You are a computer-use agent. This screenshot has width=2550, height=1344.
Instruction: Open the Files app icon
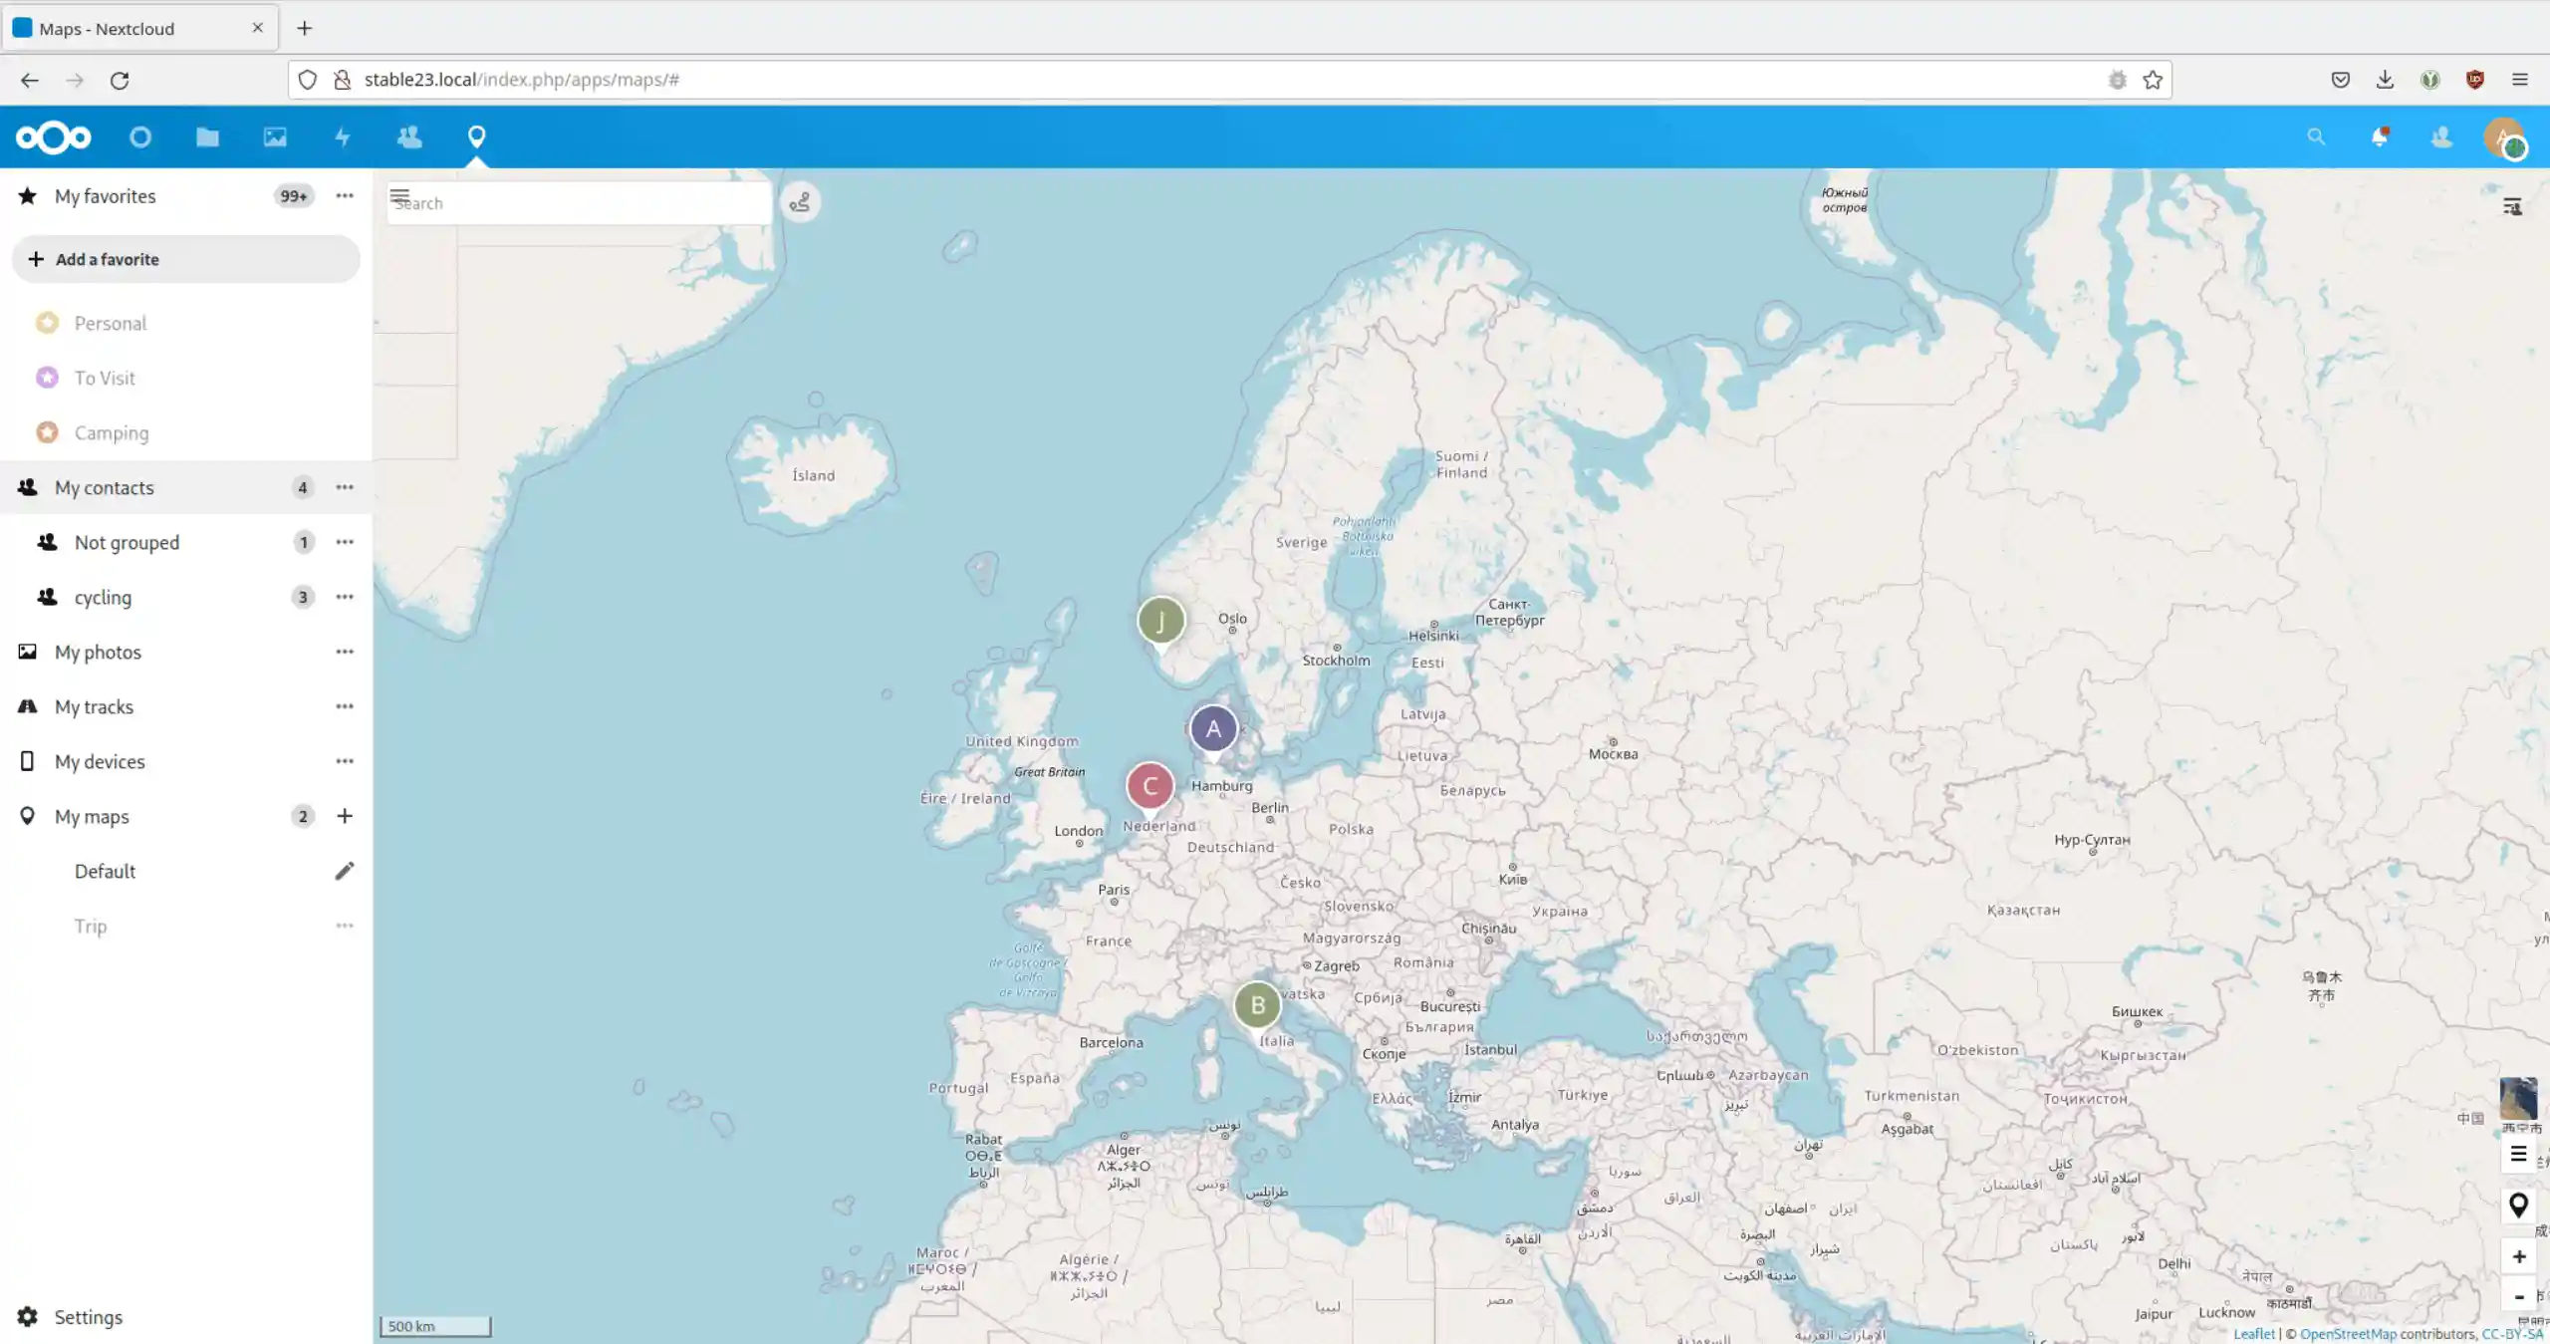[207, 136]
